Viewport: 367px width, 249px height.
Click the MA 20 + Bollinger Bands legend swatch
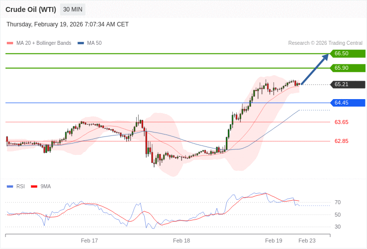10,43
